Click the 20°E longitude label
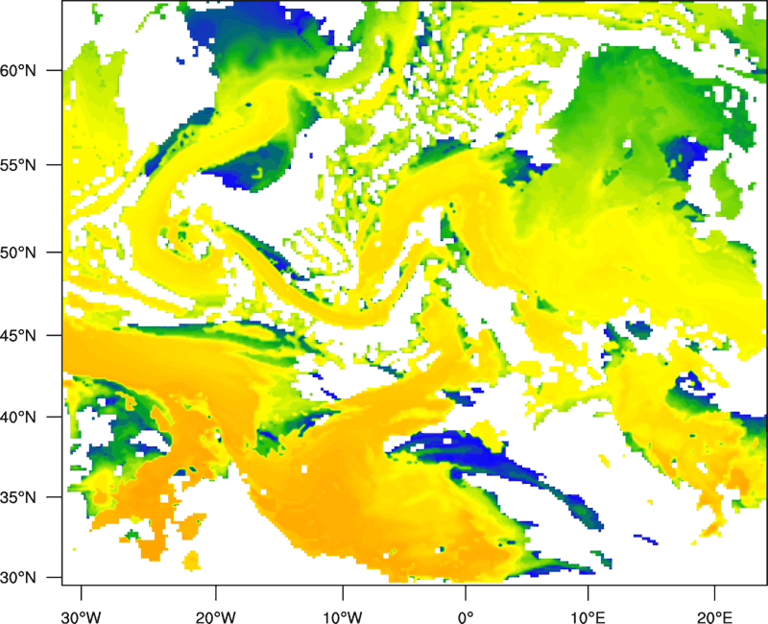The image size is (768, 624). (x=714, y=617)
